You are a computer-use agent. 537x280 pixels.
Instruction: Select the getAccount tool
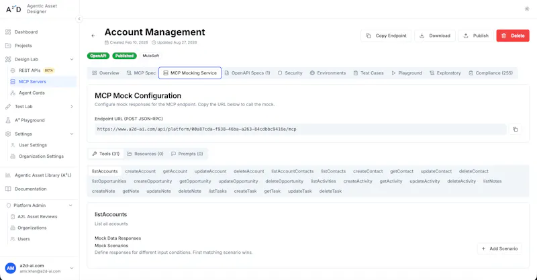[175, 171]
